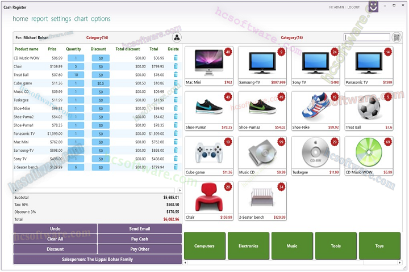The height and width of the screenshot is (272, 409).
Task: Delete the CD Music-WOW row
Action: click(x=176, y=58)
